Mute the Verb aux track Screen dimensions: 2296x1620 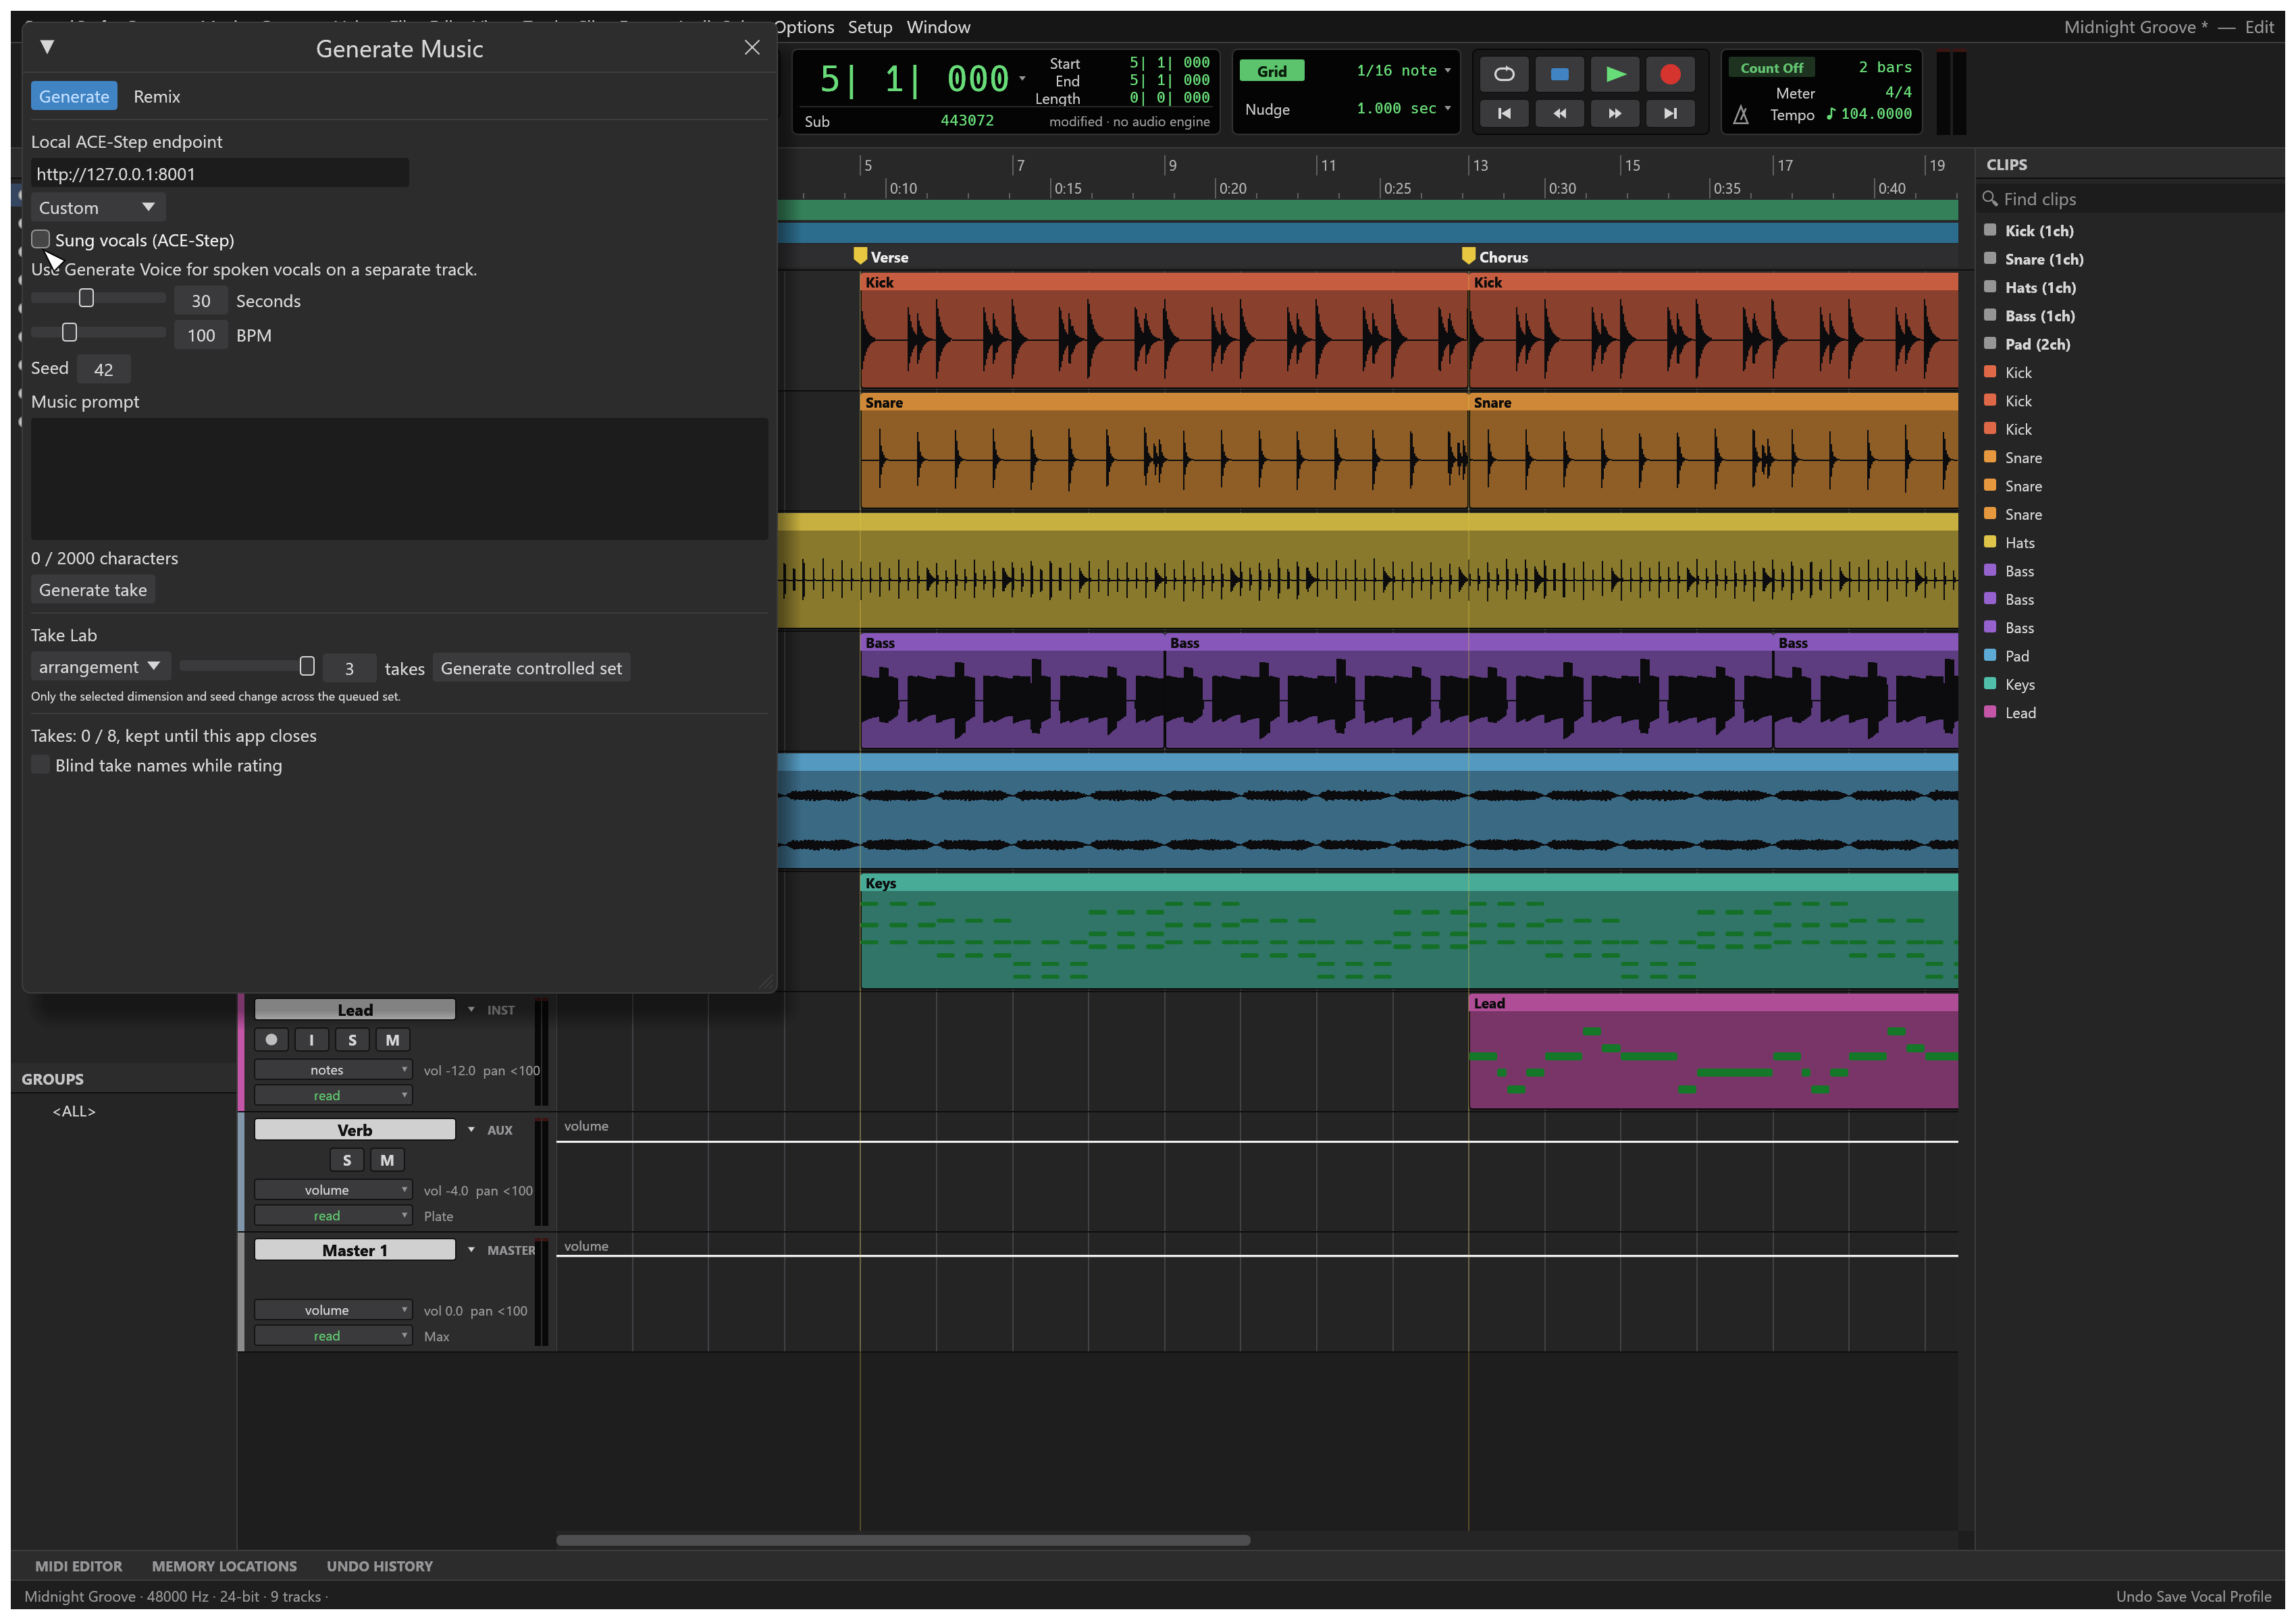(x=387, y=1159)
